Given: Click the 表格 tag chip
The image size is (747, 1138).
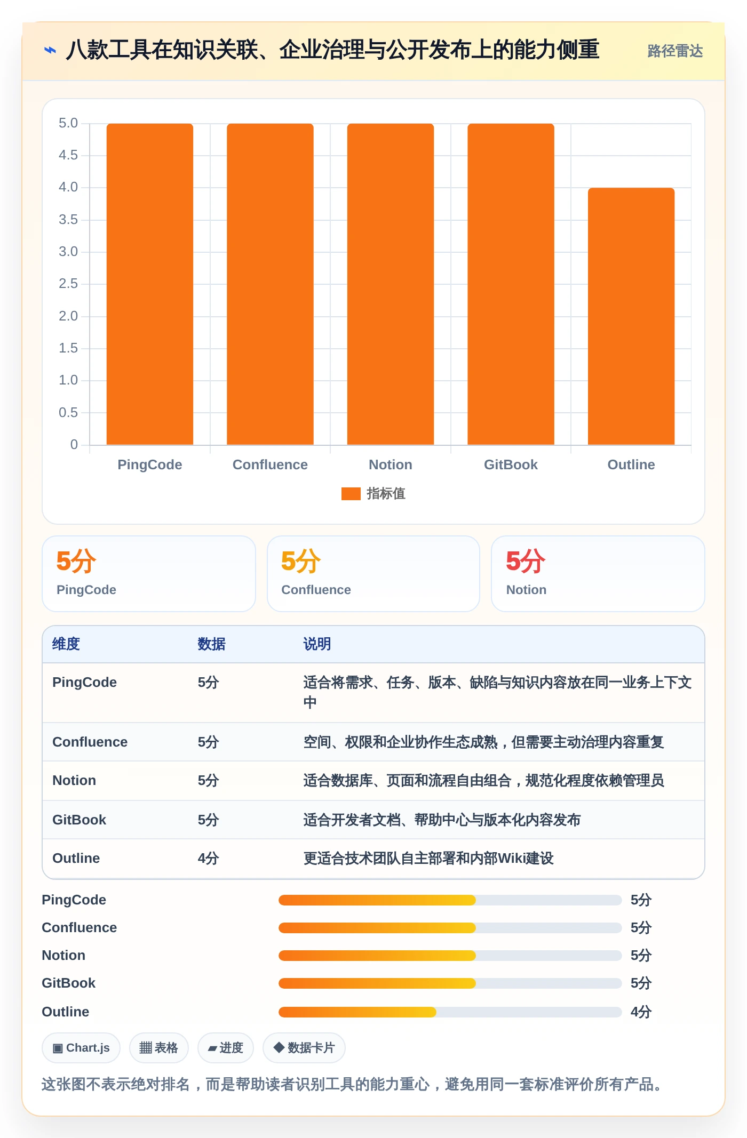Looking at the screenshot, I should 159,1048.
